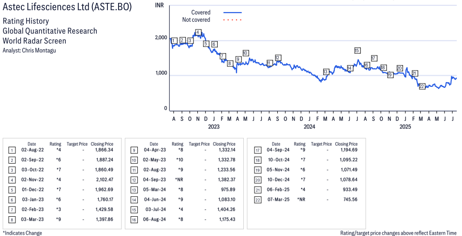Image resolution: width=462 pixels, height=236 pixels.
Task: Select the date '02-Aug-22' in the table
Action: (x=32, y=150)
